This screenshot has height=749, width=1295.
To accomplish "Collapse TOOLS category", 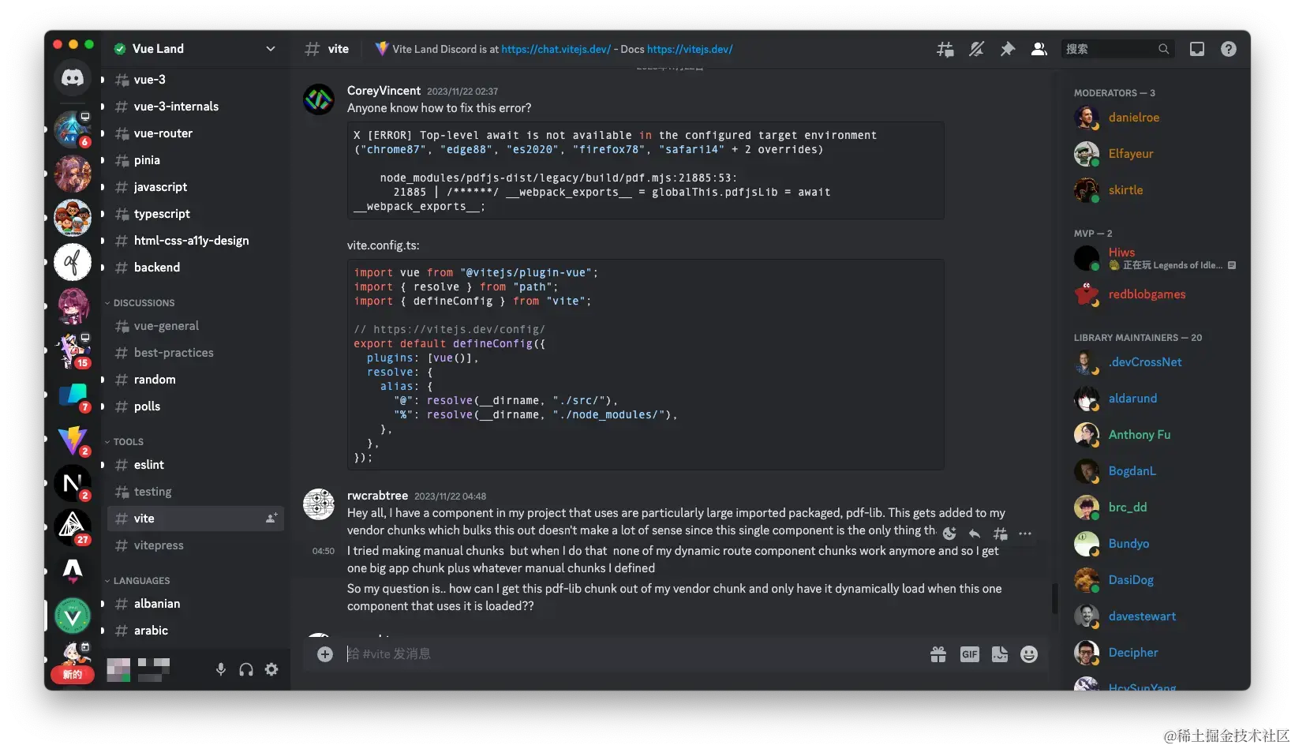I will 124,442.
